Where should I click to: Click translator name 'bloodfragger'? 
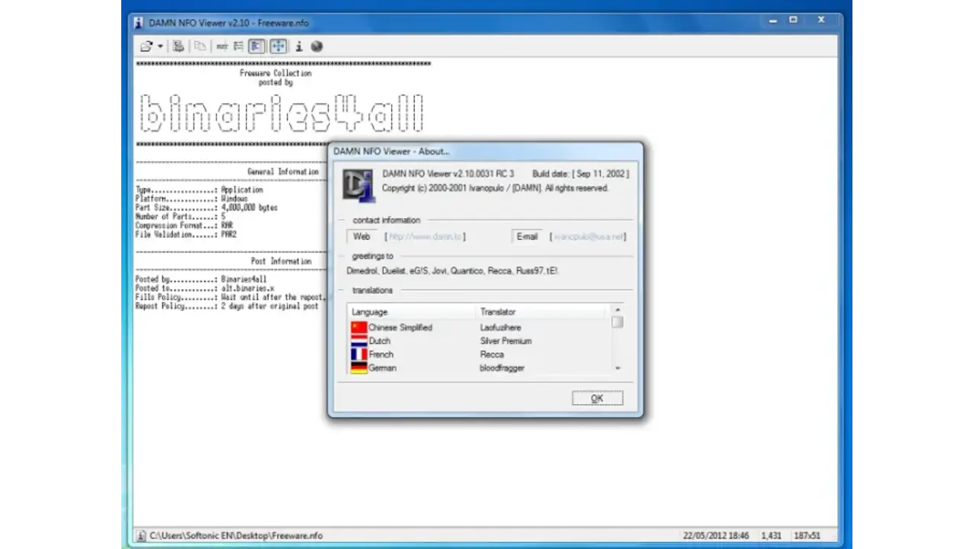[502, 368]
